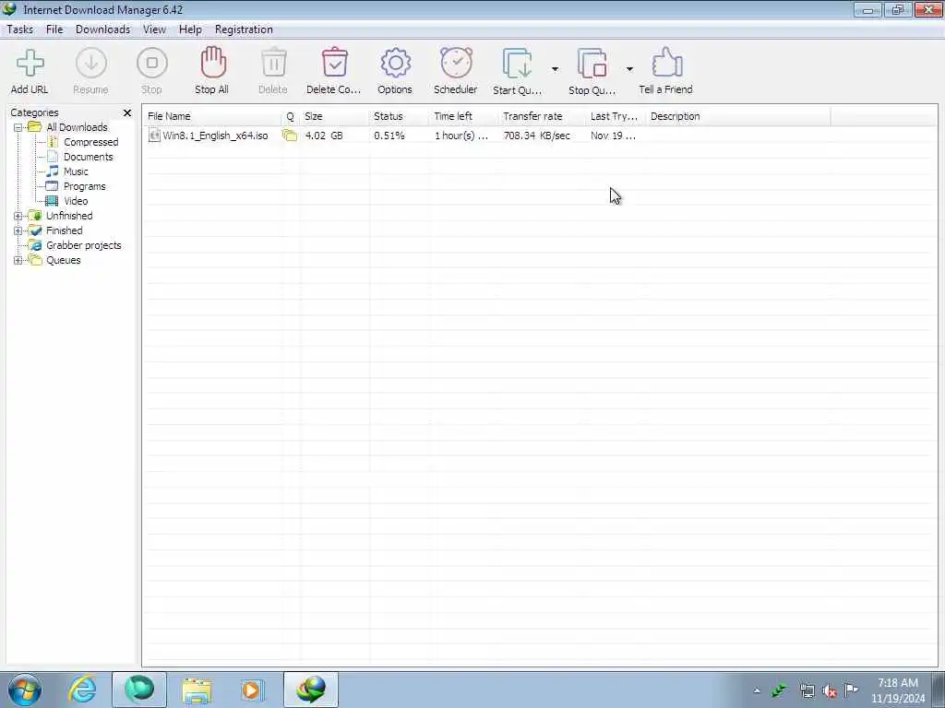The width and height of the screenshot is (945, 708).
Task: Select the Programs category
Action: pyautogui.click(x=84, y=186)
